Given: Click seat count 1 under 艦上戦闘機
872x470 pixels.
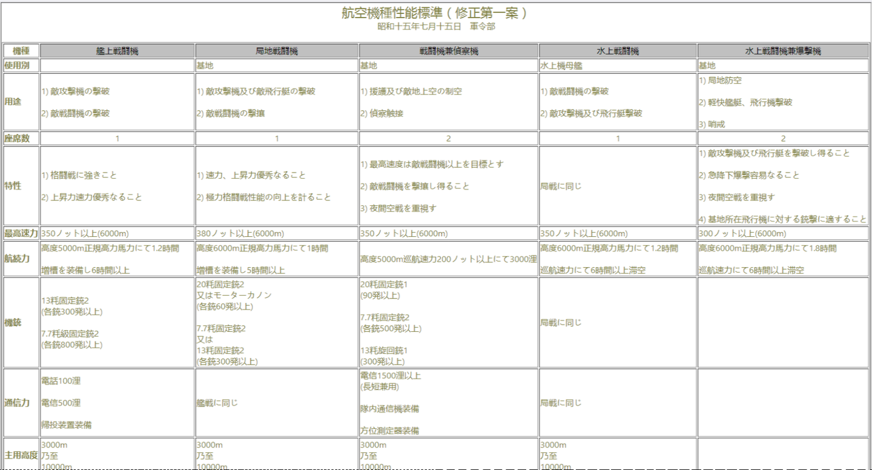Looking at the screenshot, I should [x=117, y=138].
